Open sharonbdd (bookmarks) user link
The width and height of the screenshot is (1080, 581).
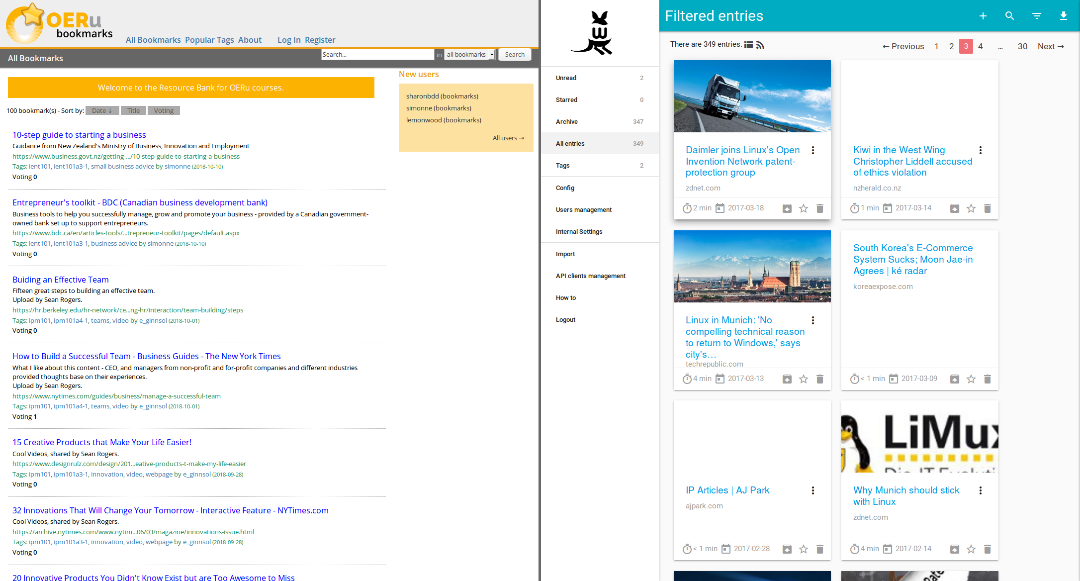442,96
